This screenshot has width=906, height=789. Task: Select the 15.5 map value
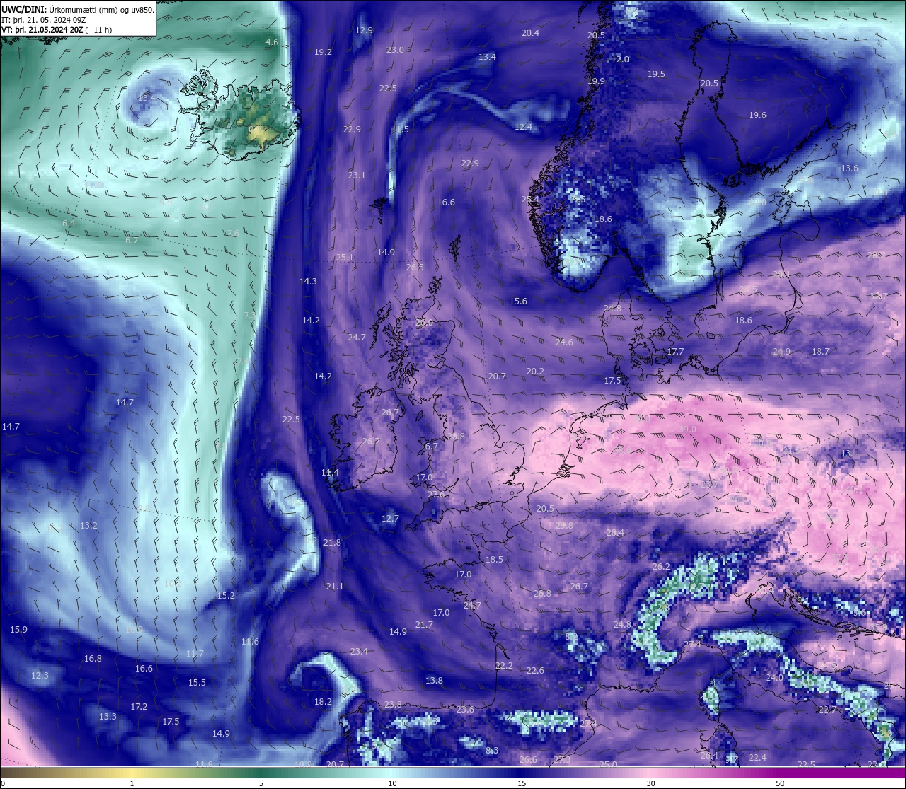coord(197,683)
